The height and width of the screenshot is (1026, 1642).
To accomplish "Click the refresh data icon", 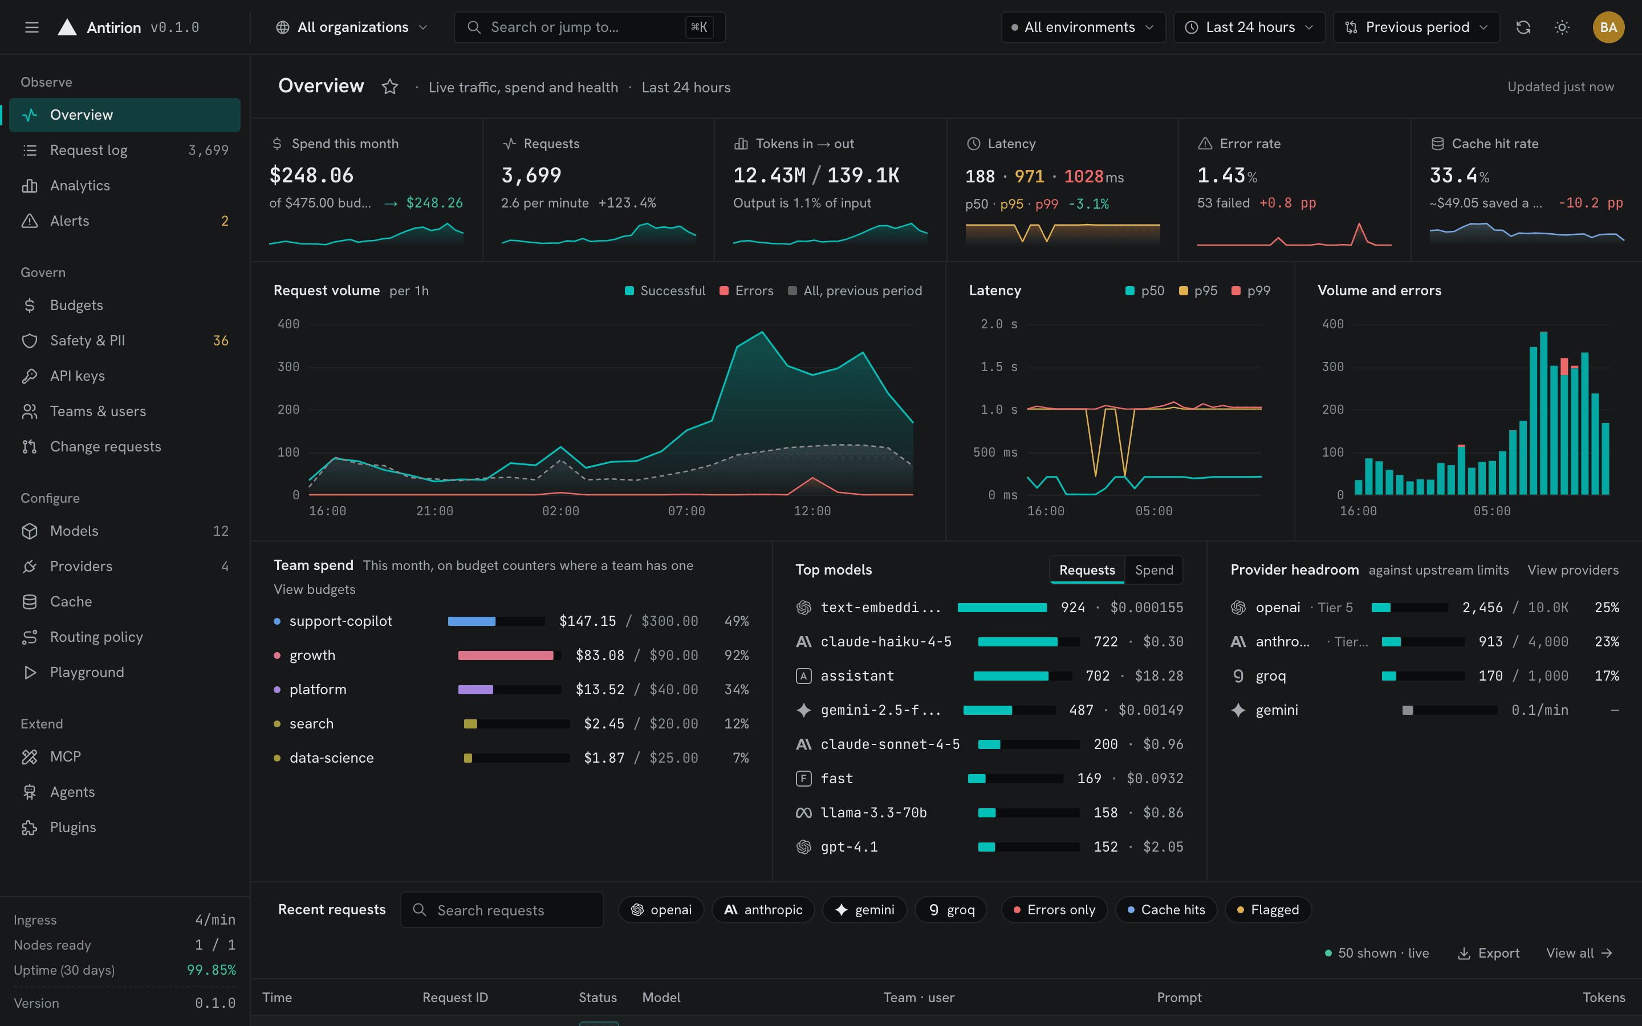I will pyautogui.click(x=1523, y=27).
